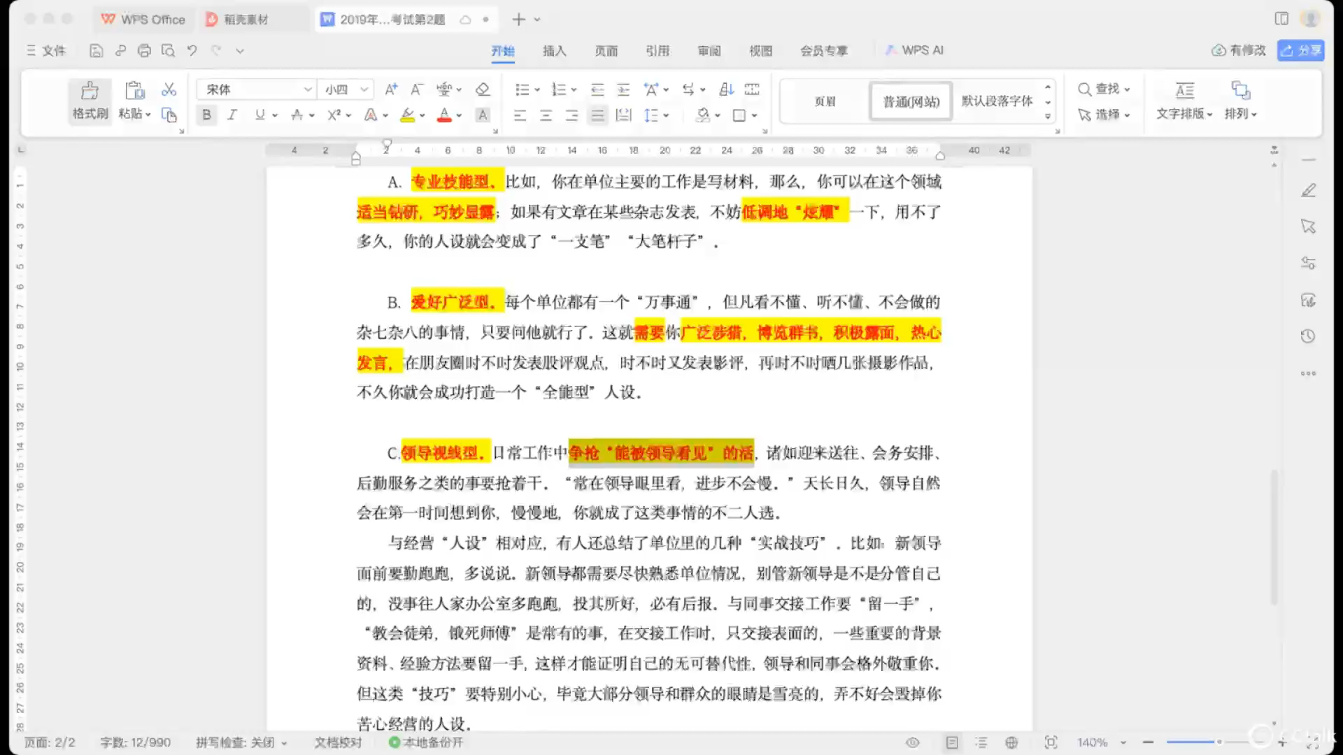Click the eye protection mode icon in status bar
Image resolution: width=1343 pixels, height=755 pixels.
[913, 742]
